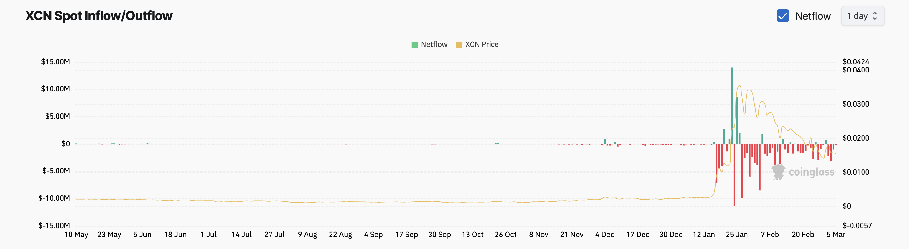Click the "$0.0400" price axis label
This screenshot has height=249, width=909.
[855, 70]
